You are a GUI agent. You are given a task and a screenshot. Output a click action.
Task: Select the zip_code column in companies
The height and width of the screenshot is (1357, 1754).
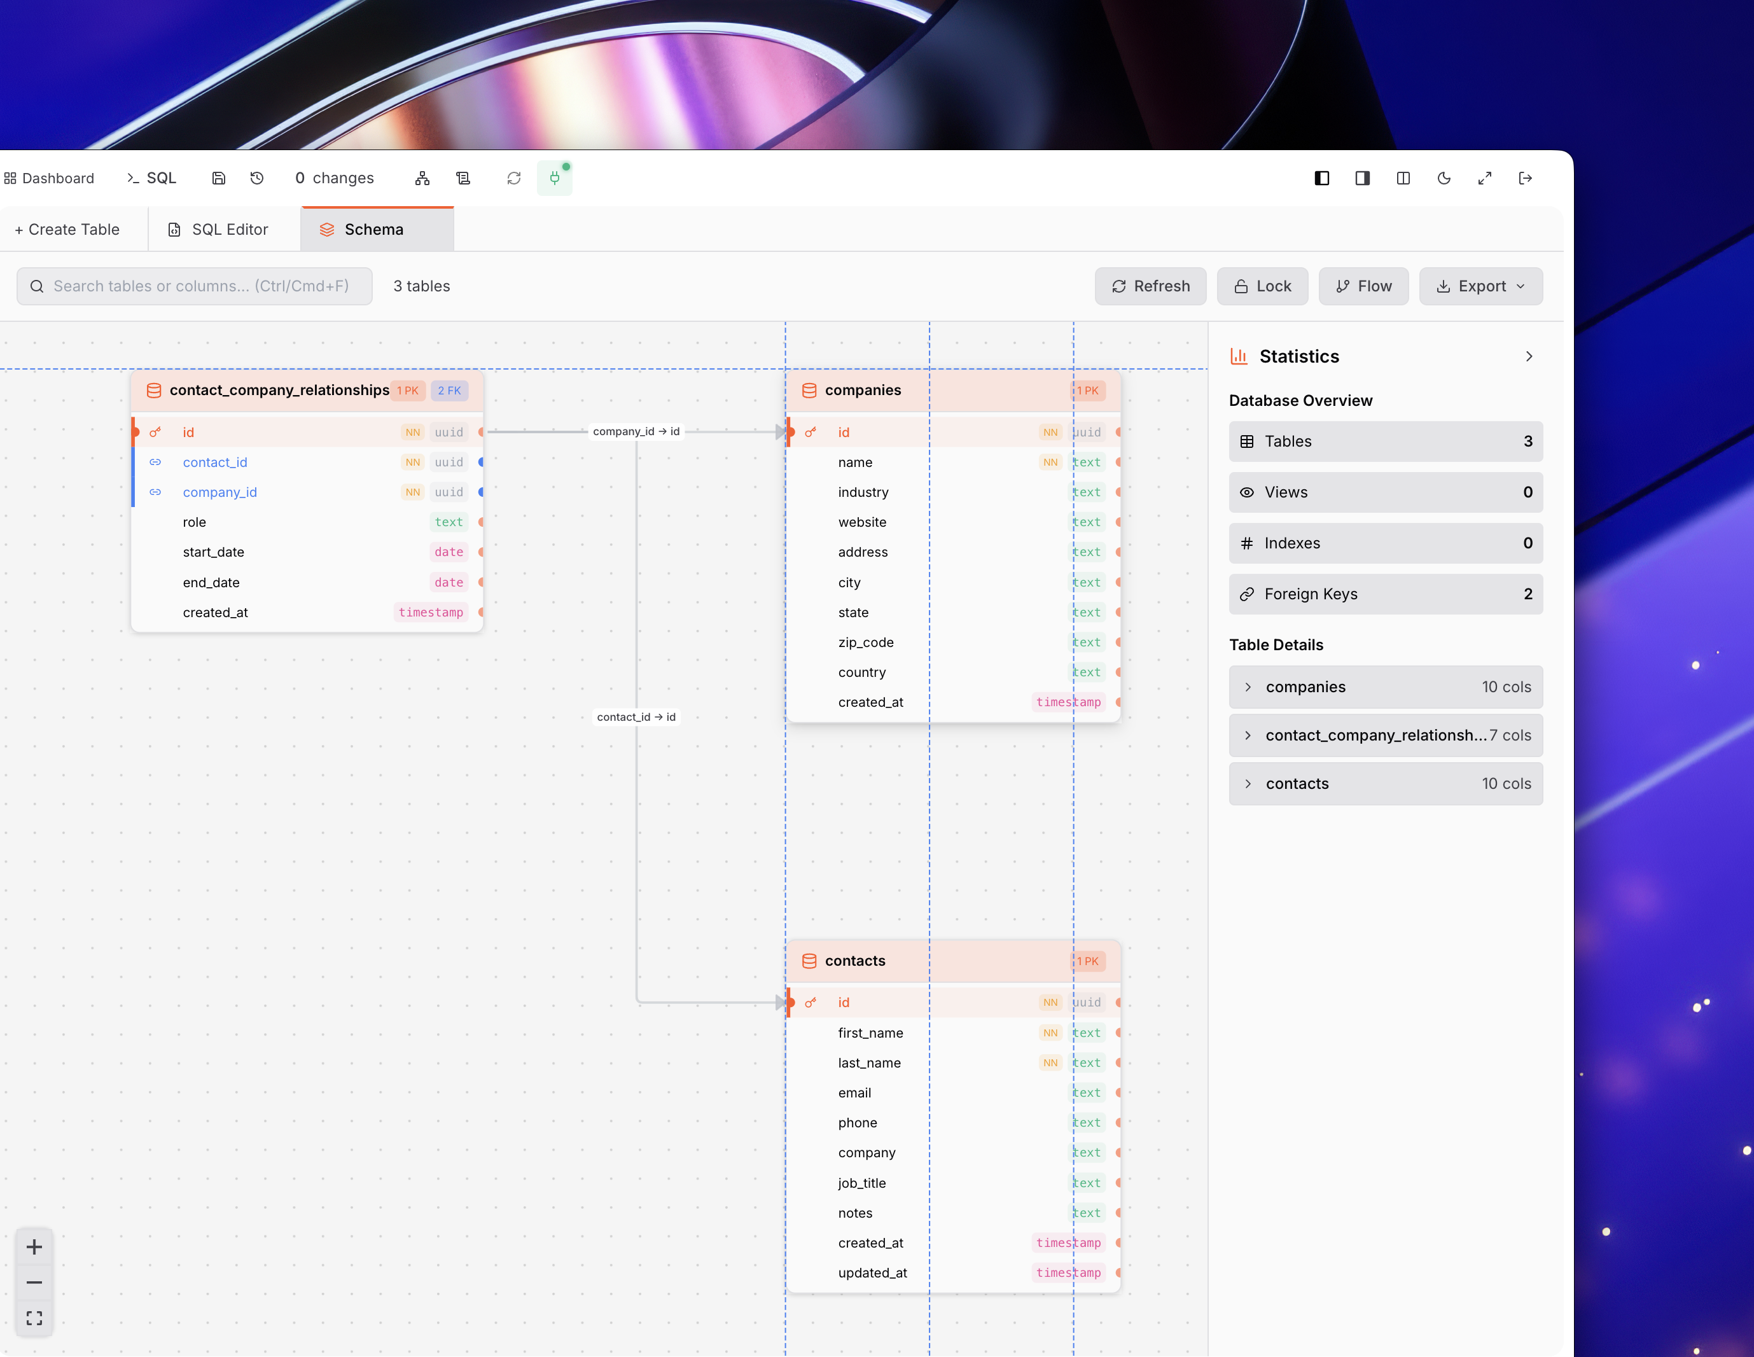point(953,643)
